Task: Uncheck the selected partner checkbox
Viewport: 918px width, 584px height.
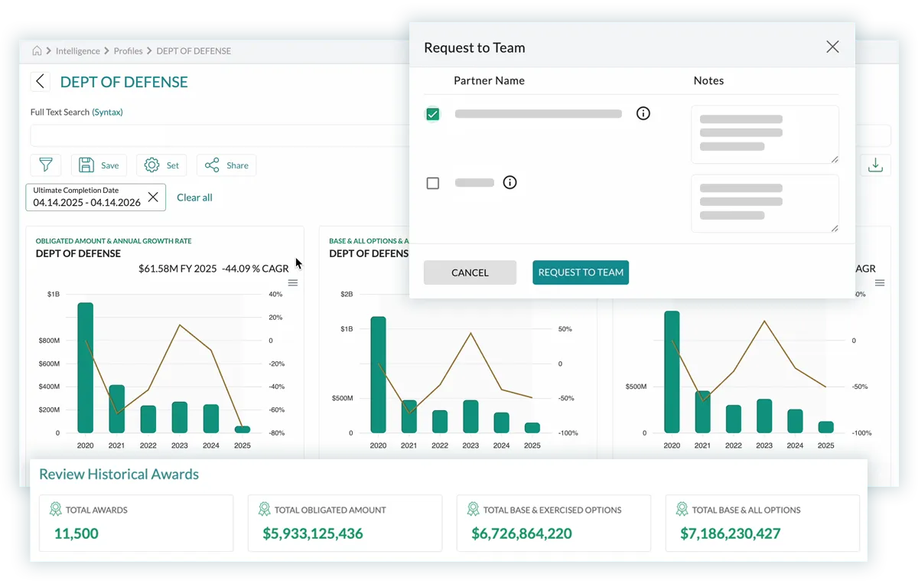Action: [433, 114]
